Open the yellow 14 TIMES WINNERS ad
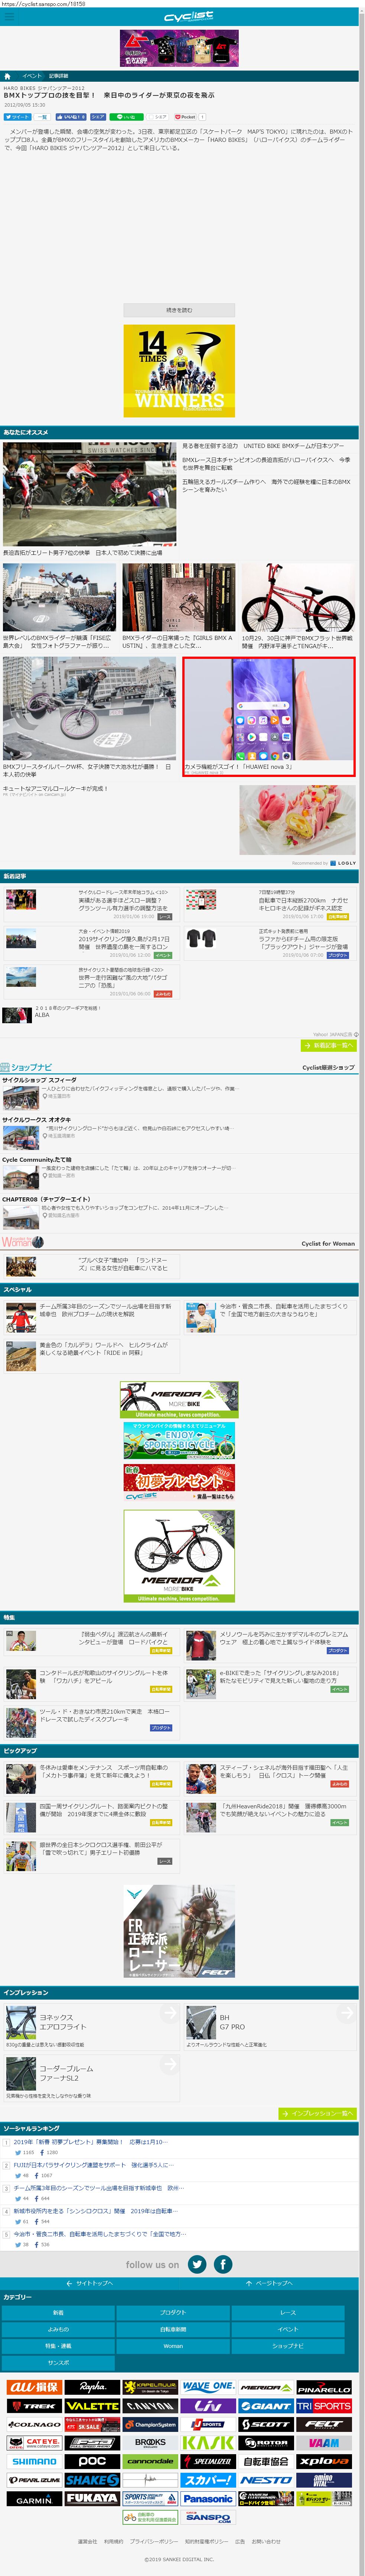Viewport: 365px width, 2576px height. 179,371
